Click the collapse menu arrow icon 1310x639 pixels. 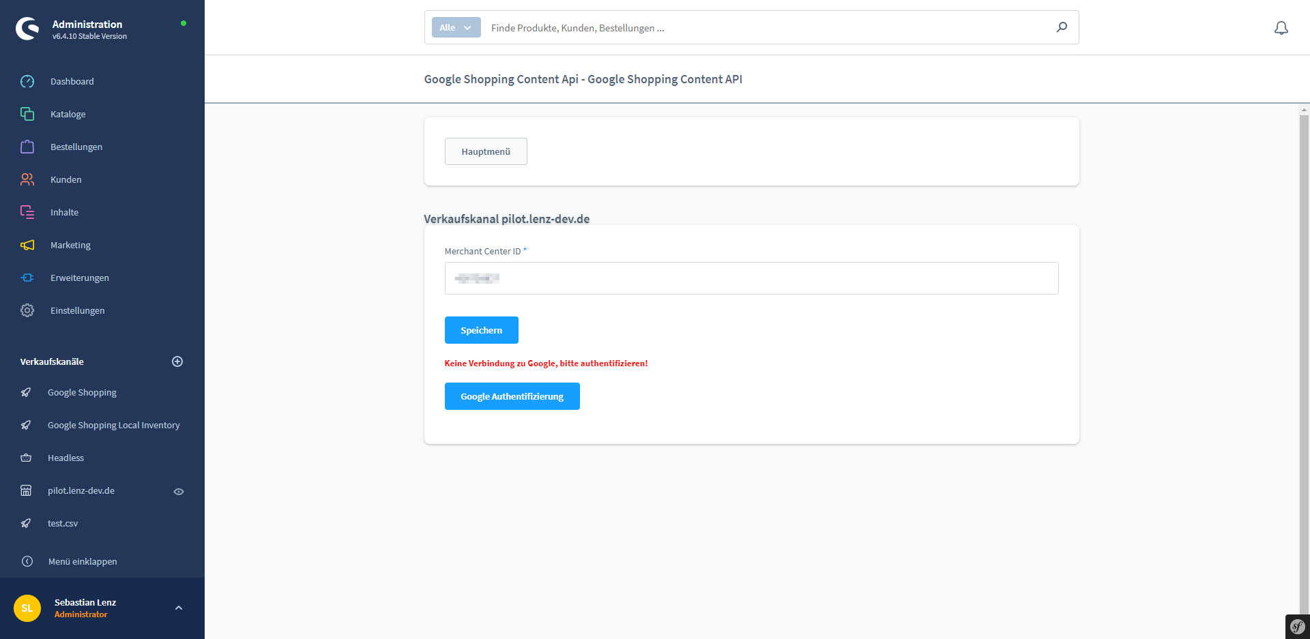27,561
